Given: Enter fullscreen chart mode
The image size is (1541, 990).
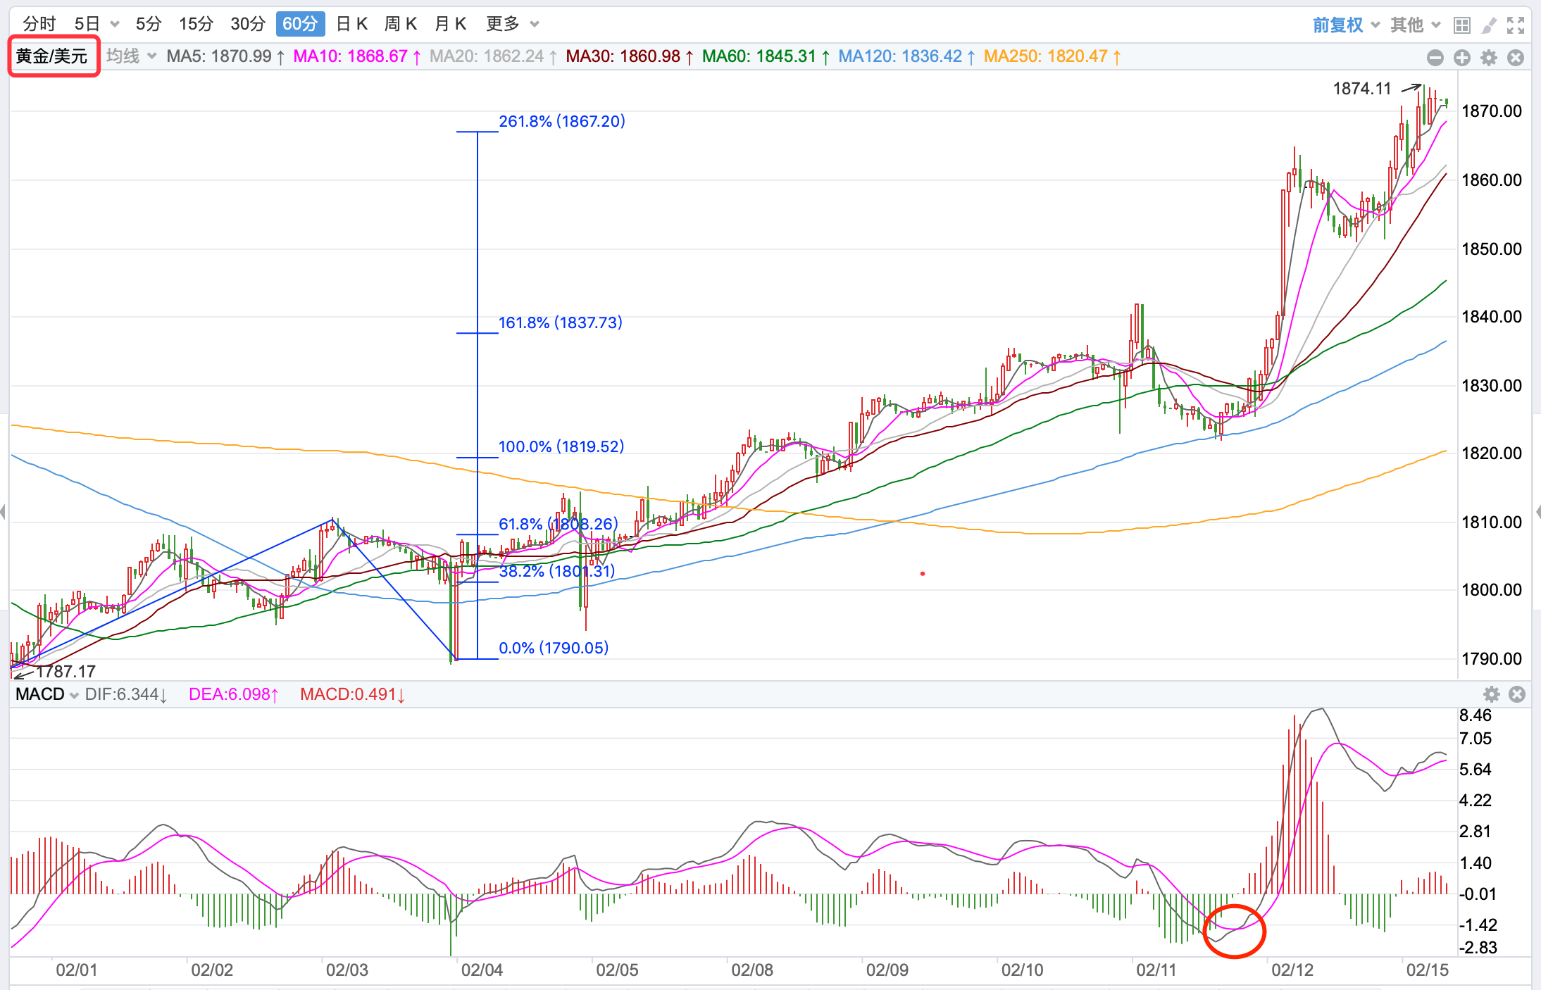Looking at the screenshot, I should coord(1516,25).
